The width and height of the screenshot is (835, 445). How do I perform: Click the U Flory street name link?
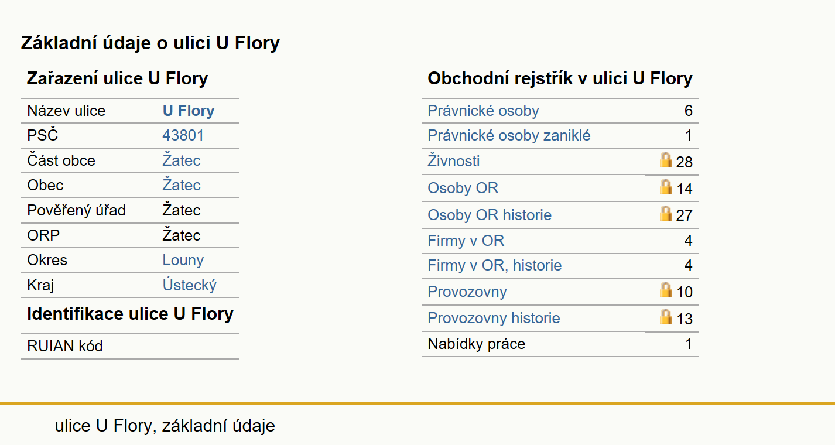tap(189, 111)
